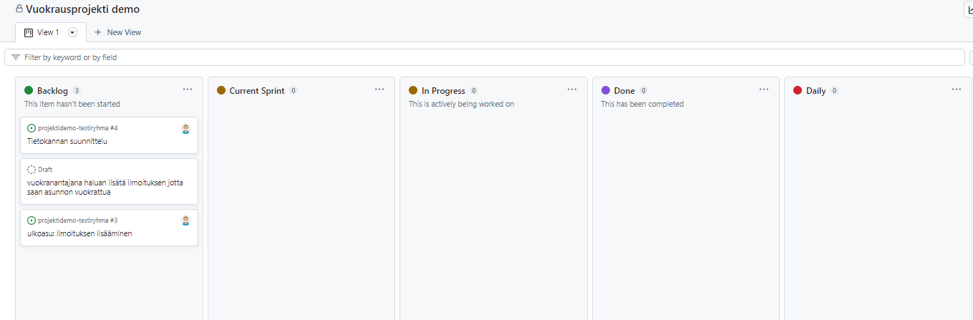The height and width of the screenshot is (320, 973).
Task: Click the lock icon beside project title
Action: pyautogui.click(x=19, y=9)
